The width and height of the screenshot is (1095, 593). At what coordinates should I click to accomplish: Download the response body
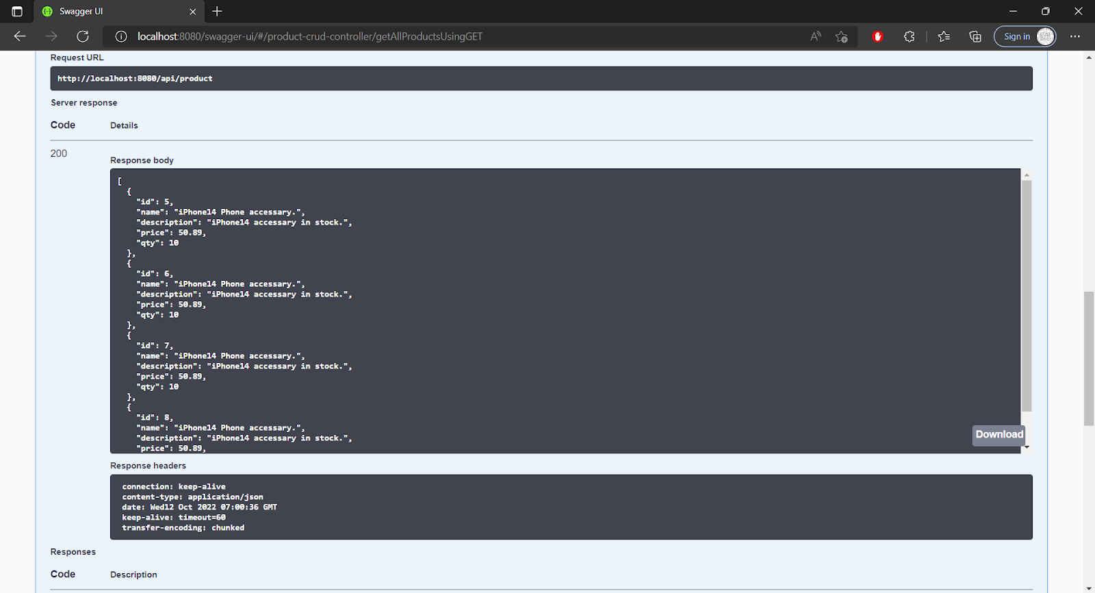click(x=999, y=435)
